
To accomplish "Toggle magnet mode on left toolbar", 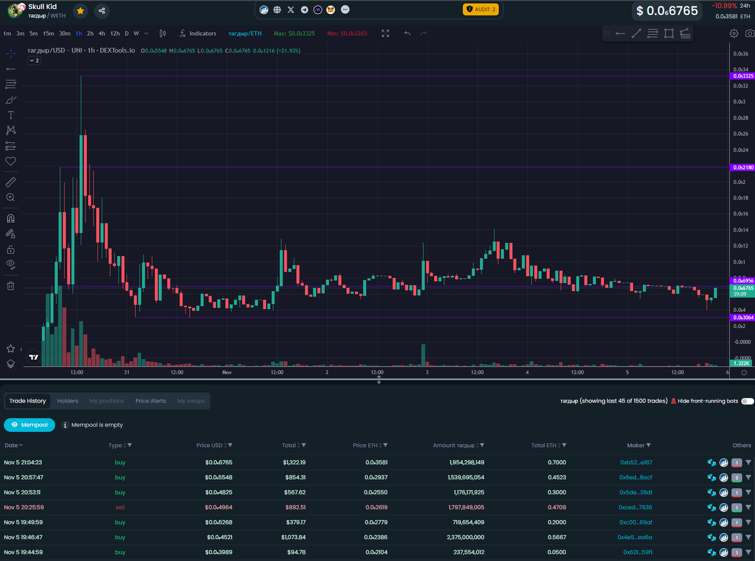I will pos(11,218).
